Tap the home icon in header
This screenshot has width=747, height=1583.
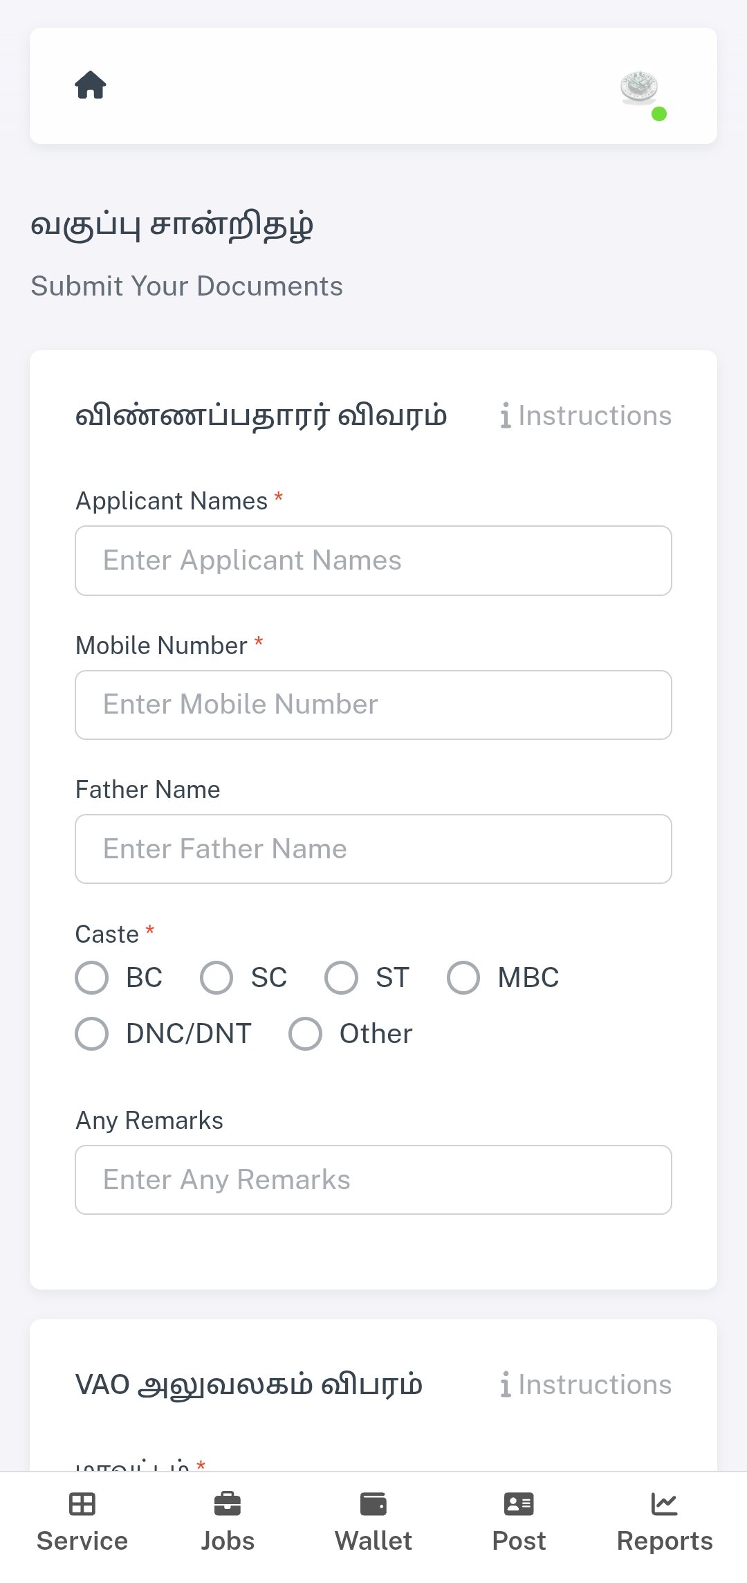click(x=91, y=85)
